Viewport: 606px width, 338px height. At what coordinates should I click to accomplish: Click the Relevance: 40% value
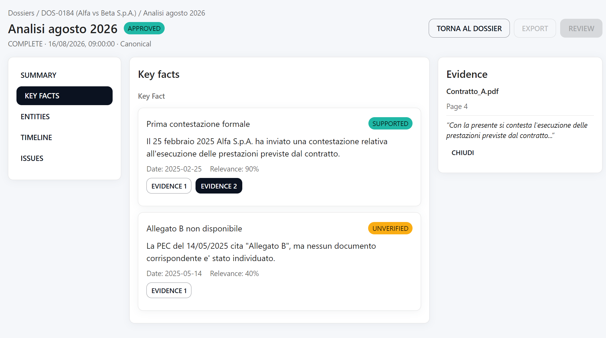(234, 273)
